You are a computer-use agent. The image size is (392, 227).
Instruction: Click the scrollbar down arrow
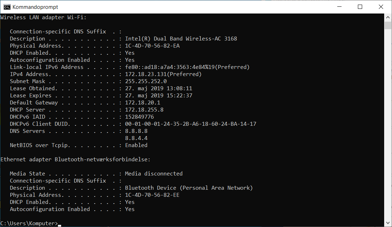(x=388, y=223)
